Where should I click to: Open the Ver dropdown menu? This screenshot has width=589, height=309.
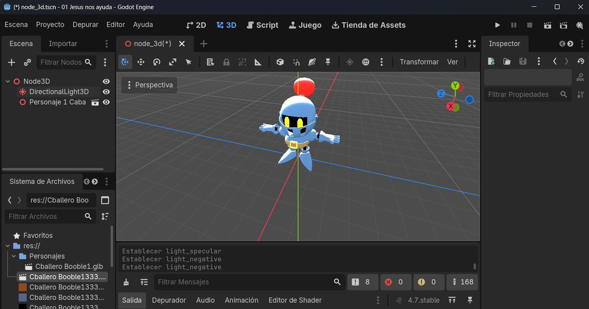453,62
